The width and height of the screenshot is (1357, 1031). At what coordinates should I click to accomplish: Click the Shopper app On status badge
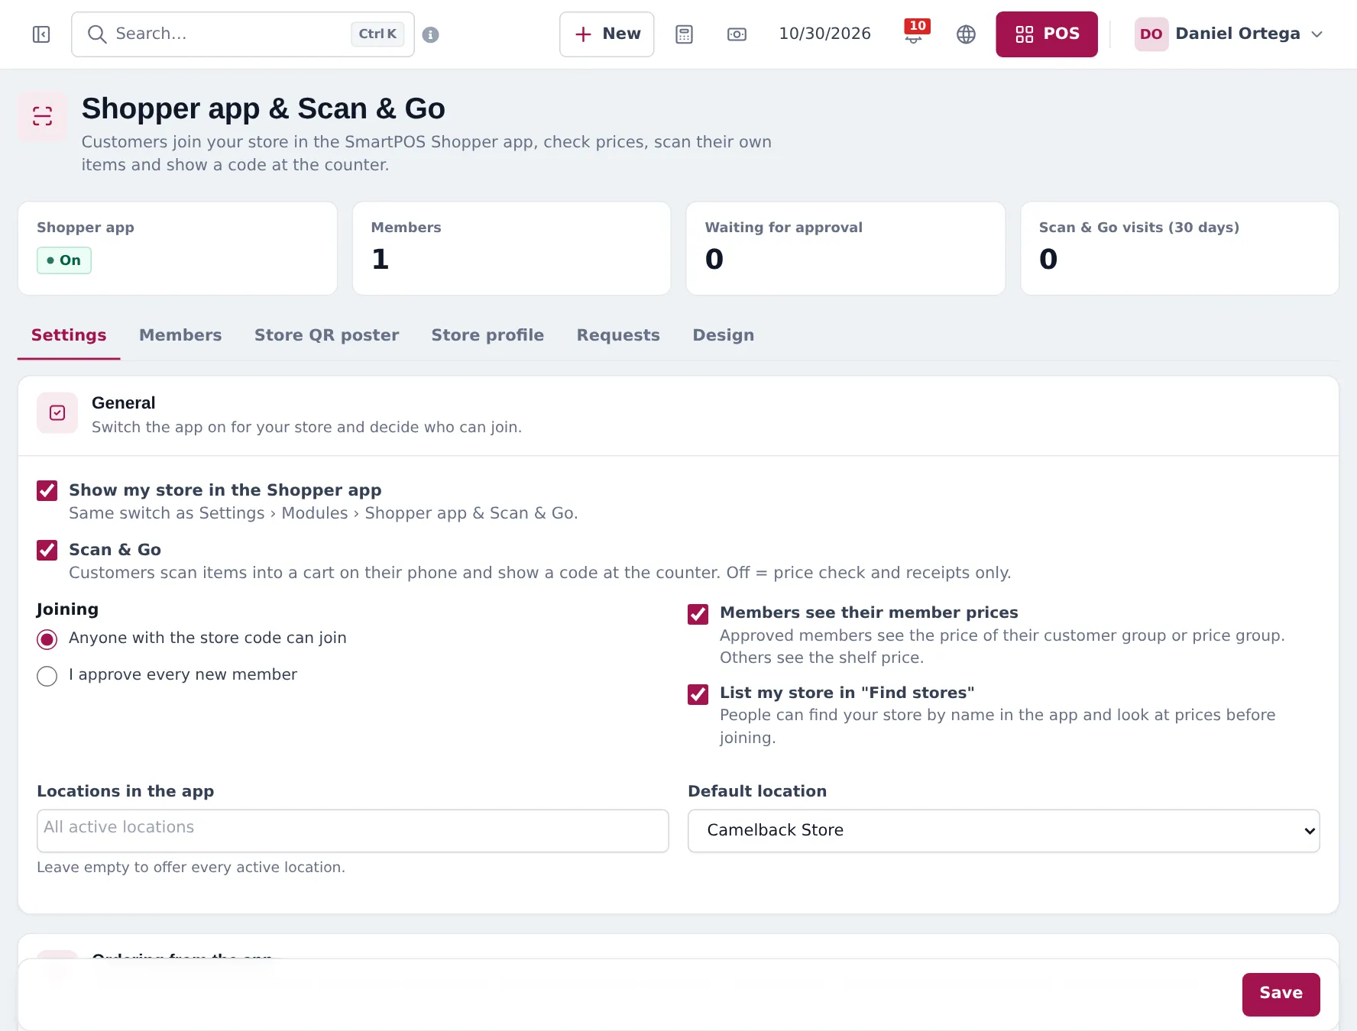coord(64,260)
